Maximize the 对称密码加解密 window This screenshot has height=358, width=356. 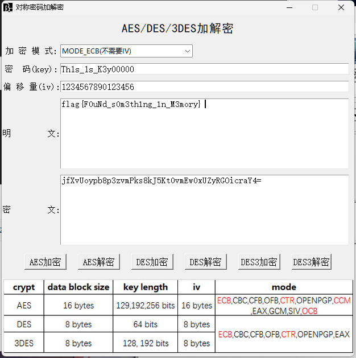click(x=315, y=7)
